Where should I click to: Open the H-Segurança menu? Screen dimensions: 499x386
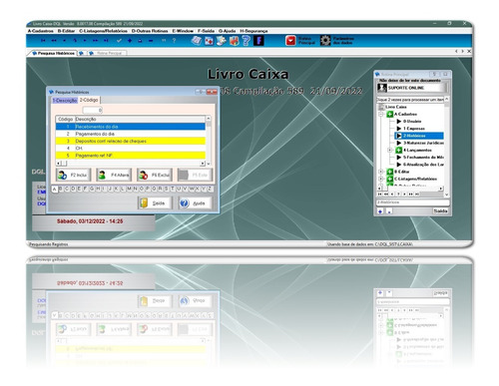(x=253, y=31)
